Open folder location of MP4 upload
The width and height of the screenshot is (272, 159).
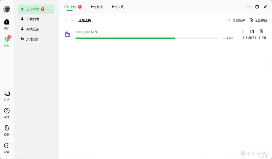click(252, 32)
